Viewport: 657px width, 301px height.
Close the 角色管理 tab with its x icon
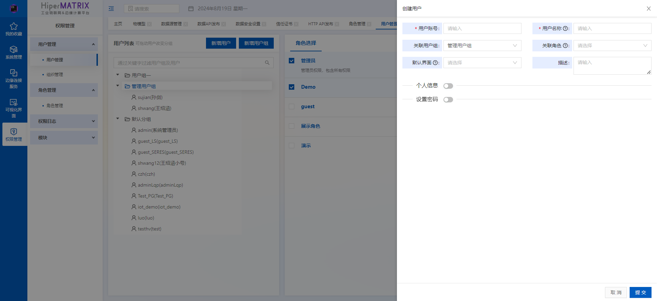pyautogui.click(x=369, y=24)
